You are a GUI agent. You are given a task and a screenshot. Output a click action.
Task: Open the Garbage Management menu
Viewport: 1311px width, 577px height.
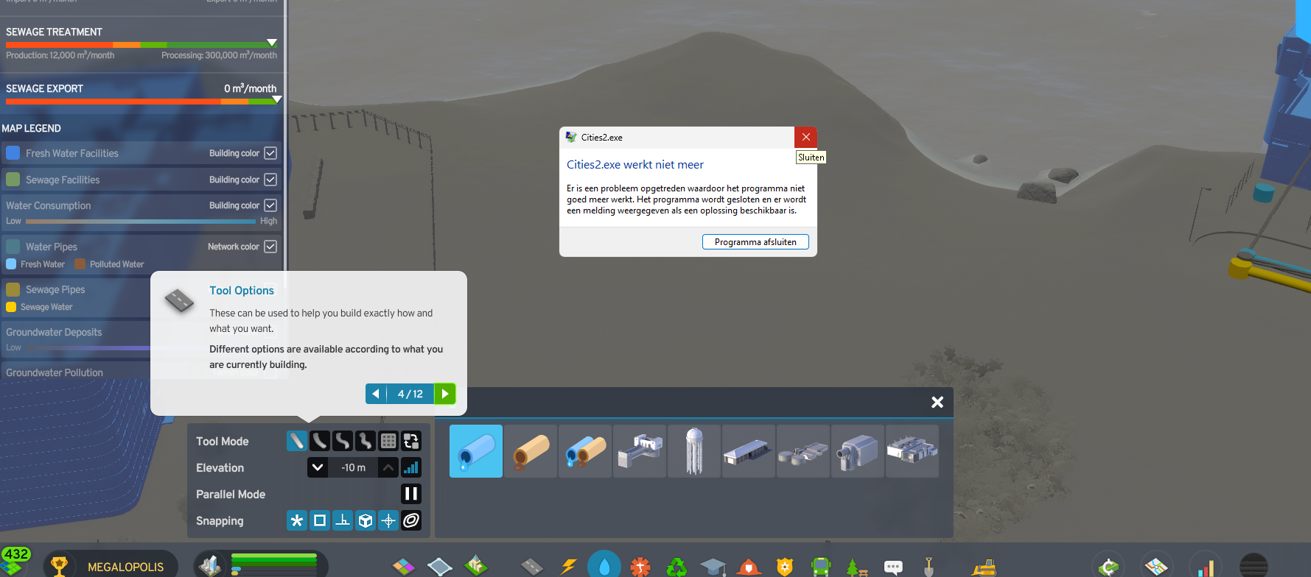677,566
